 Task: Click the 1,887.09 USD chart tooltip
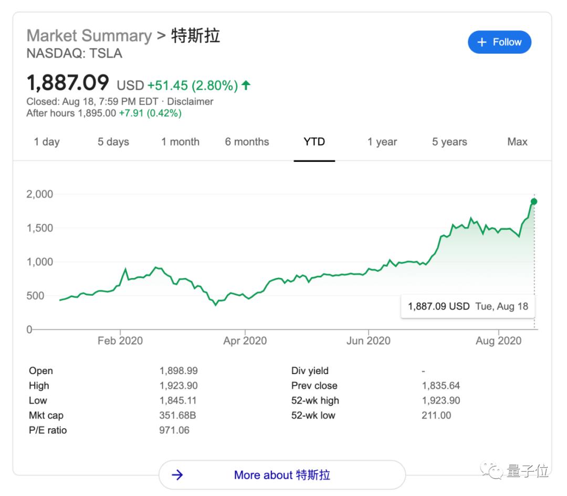467,306
